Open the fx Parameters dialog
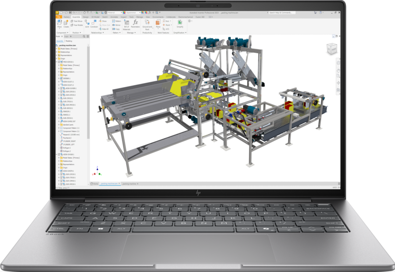The image size is (395, 272). [135, 23]
